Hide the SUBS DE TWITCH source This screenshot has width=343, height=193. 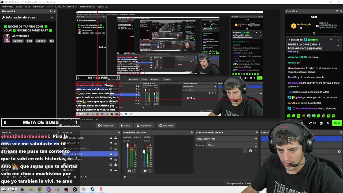(x=111, y=138)
